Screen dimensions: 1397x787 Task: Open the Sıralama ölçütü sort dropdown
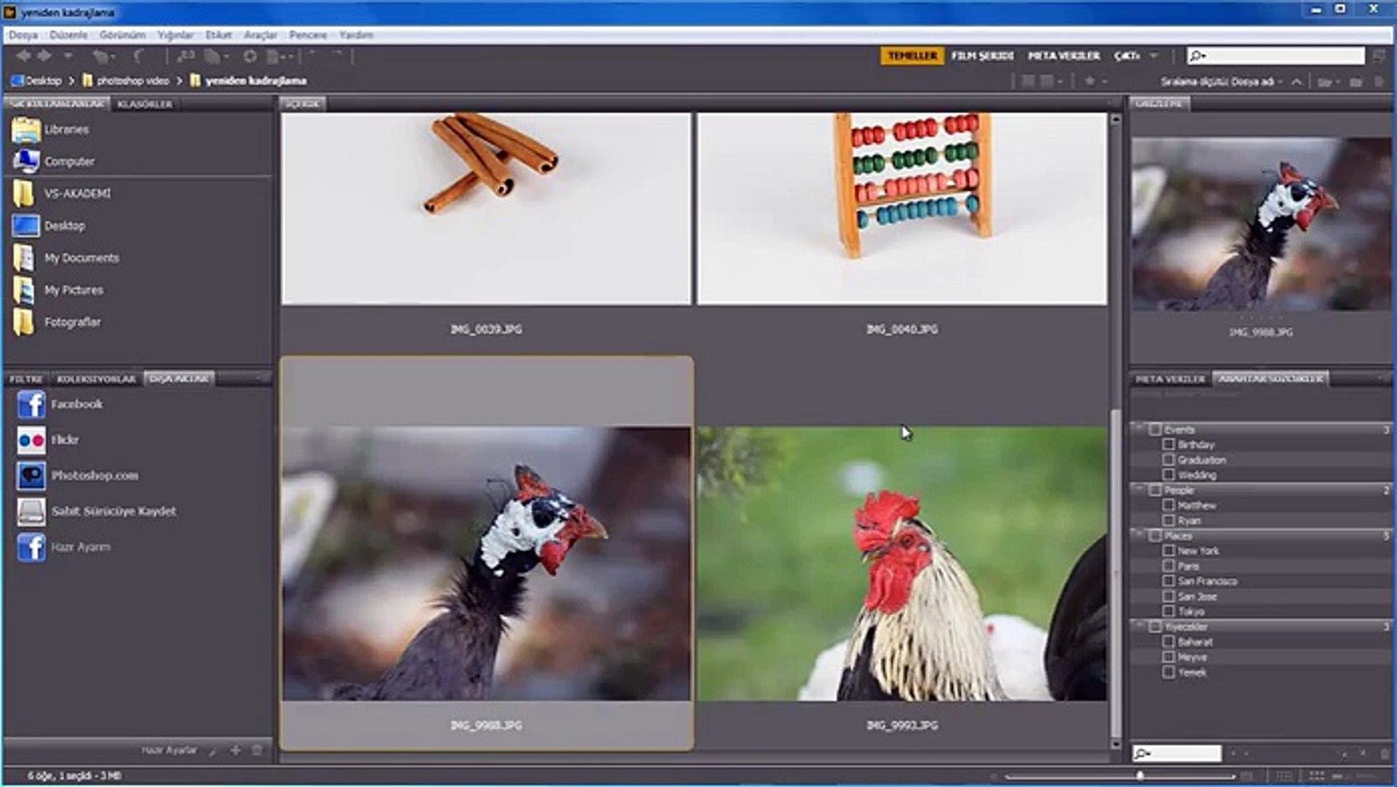(x=1221, y=82)
